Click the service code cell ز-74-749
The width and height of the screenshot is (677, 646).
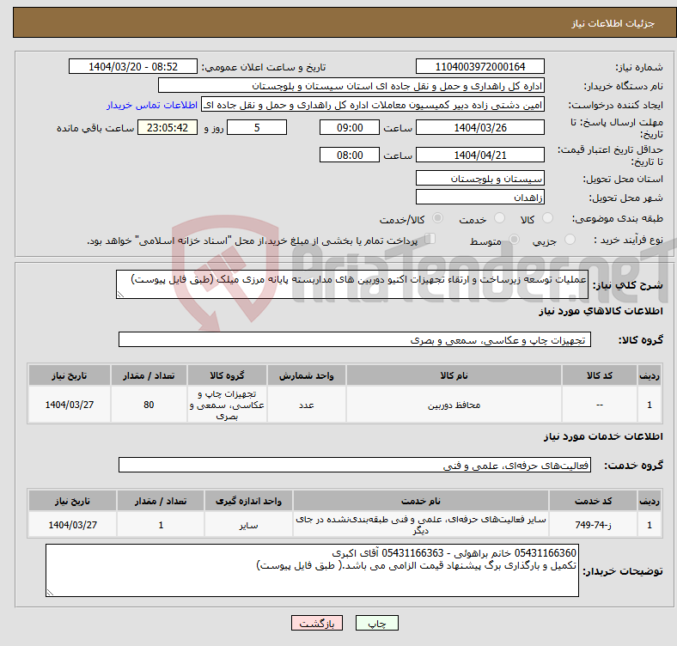point(594,525)
